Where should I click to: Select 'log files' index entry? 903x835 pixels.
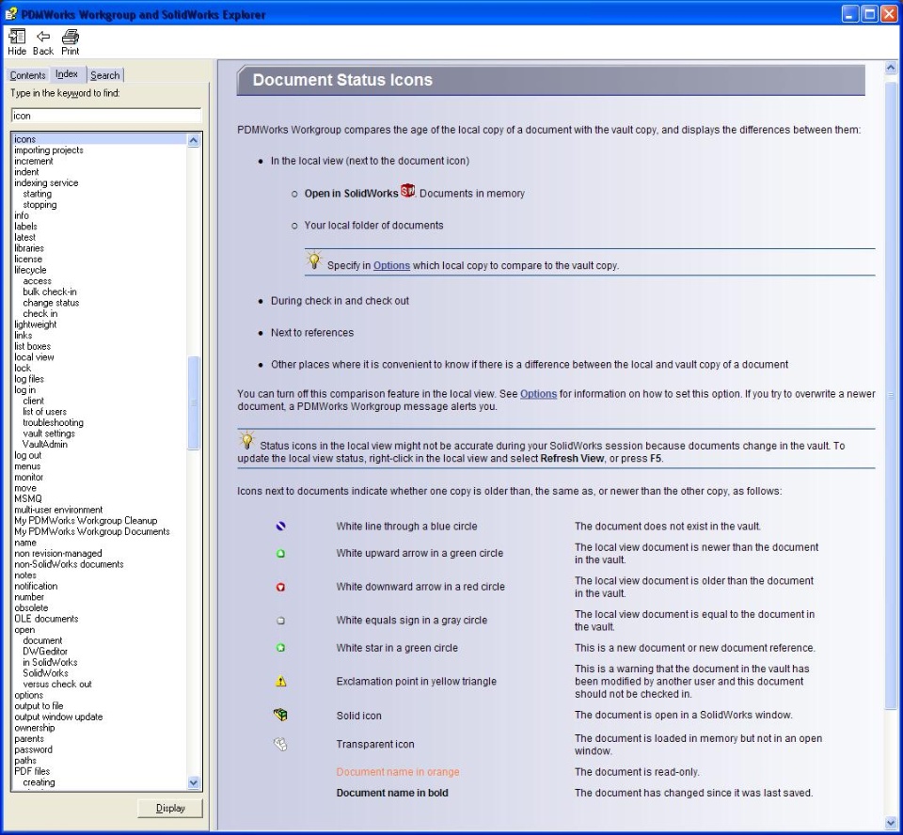[x=29, y=379]
